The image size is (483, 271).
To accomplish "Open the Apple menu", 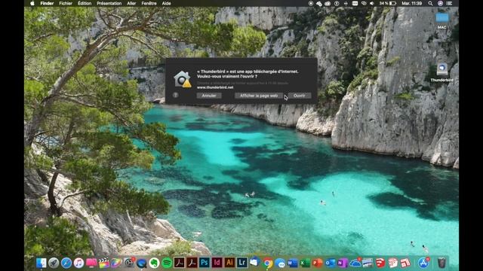I will click(x=32, y=3).
